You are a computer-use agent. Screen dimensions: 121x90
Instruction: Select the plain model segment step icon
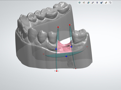point(93,2)
